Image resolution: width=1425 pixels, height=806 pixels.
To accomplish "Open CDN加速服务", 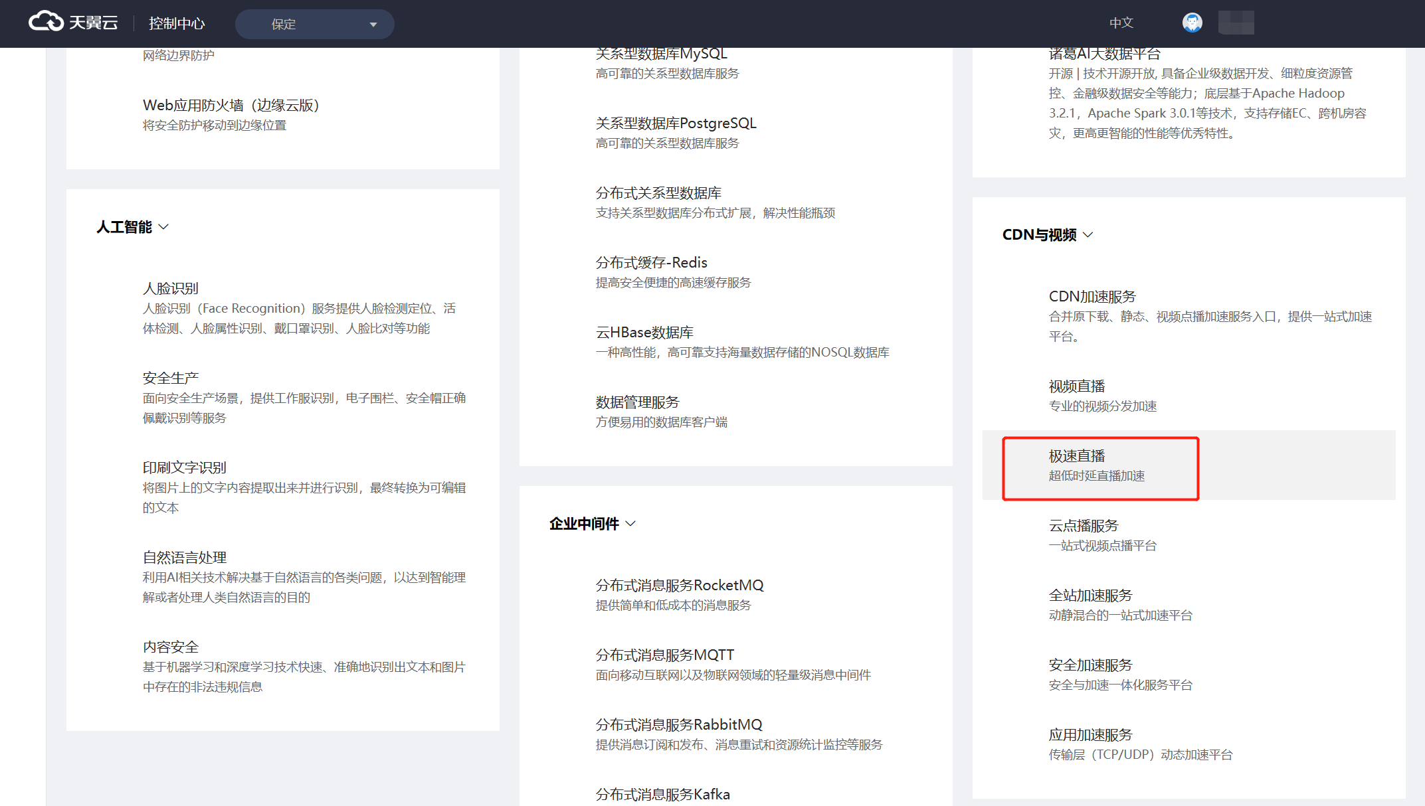I will click(1092, 297).
